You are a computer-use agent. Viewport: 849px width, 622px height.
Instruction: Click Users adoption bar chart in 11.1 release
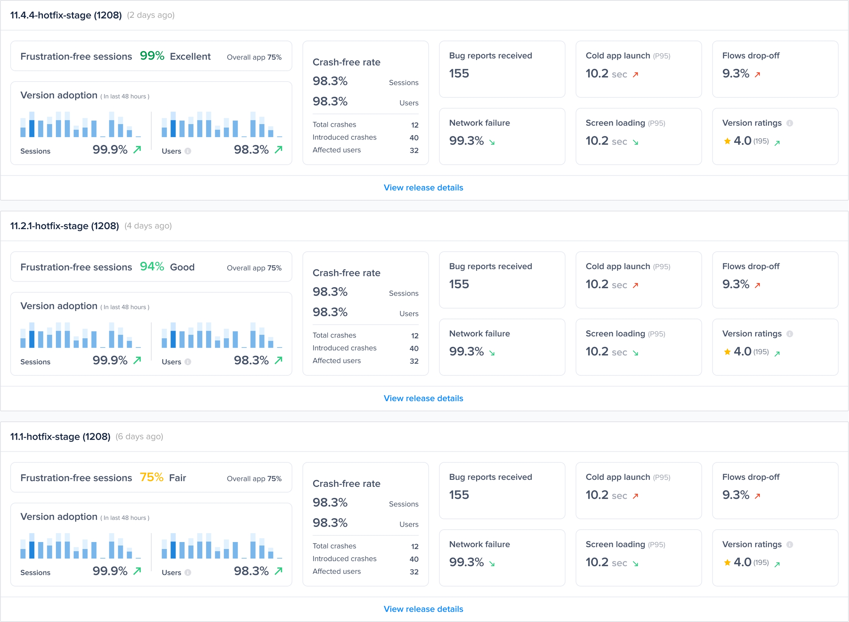(x=221, y=545)
